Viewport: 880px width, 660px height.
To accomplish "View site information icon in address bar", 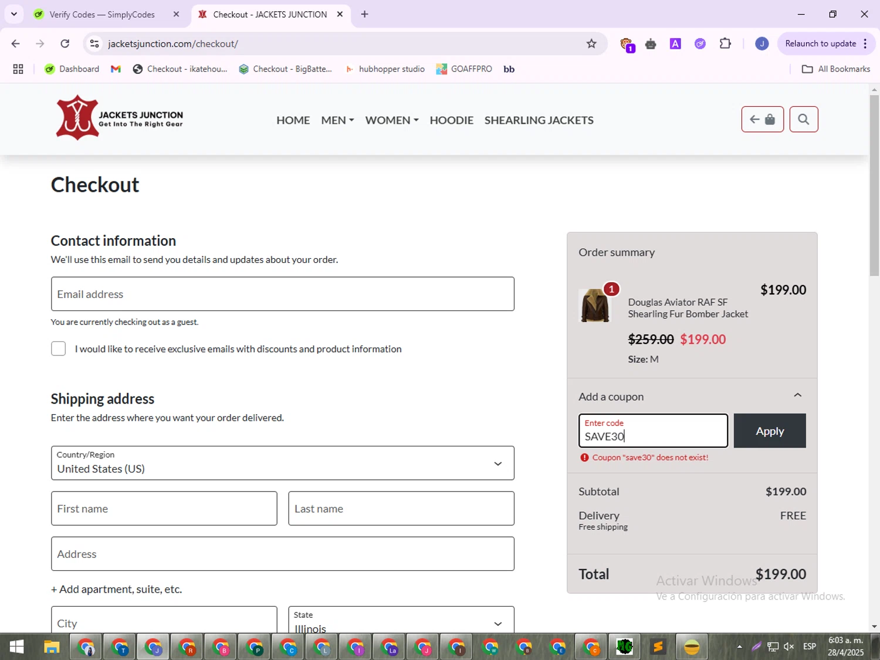I will [94, 43].
